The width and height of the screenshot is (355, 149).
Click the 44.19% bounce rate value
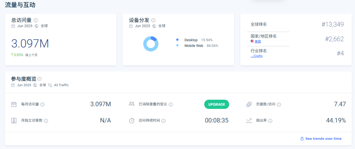(336, 120)
